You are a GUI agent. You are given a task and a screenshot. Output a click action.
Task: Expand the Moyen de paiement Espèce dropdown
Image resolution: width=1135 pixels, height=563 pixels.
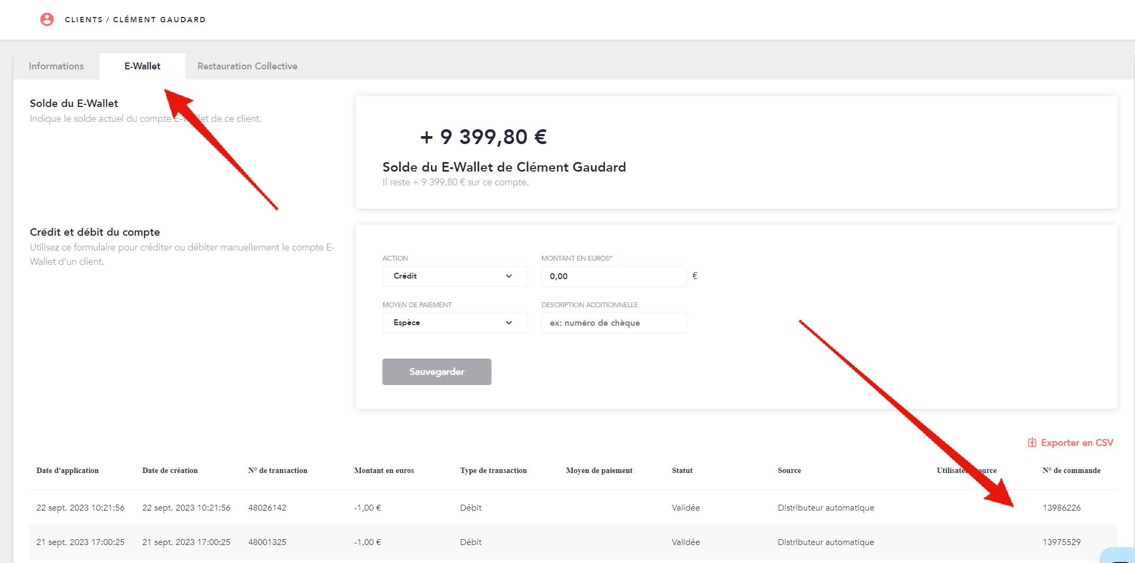[x=454, y=323]
